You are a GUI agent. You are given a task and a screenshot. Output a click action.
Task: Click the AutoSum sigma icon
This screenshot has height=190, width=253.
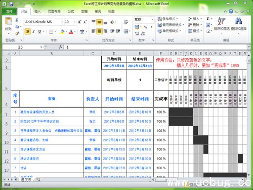click(x=208, y=19)
